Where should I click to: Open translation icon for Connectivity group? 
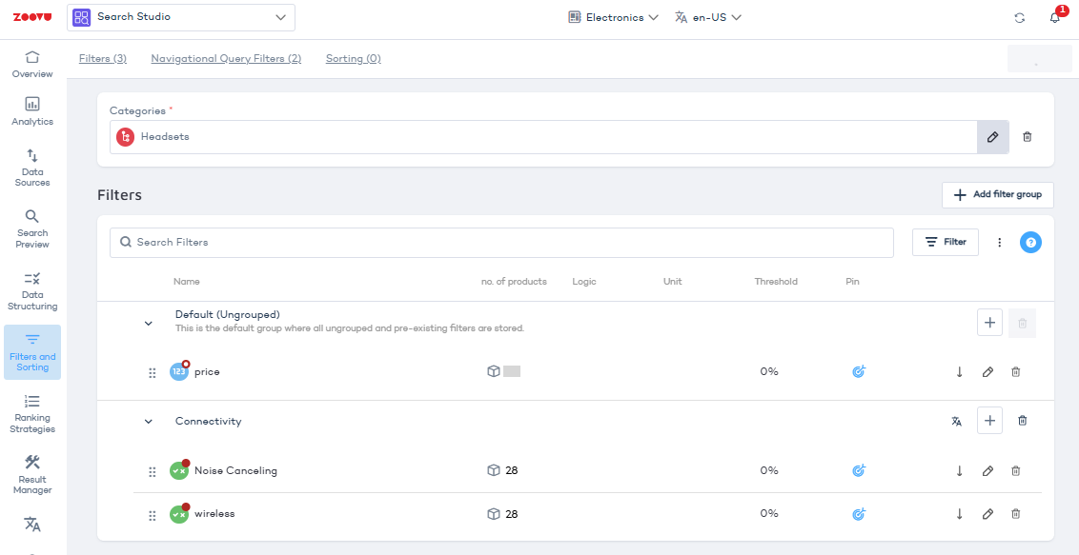coord(956,421)
